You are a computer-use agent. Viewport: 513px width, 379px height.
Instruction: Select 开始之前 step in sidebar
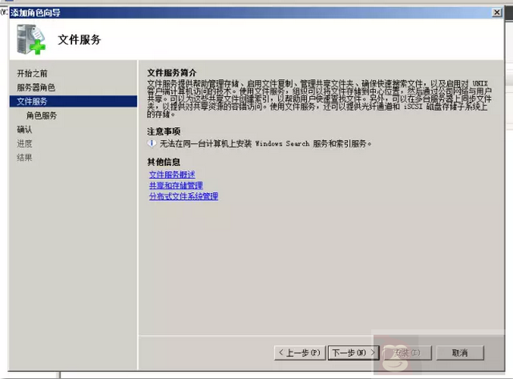coord(32,74)
